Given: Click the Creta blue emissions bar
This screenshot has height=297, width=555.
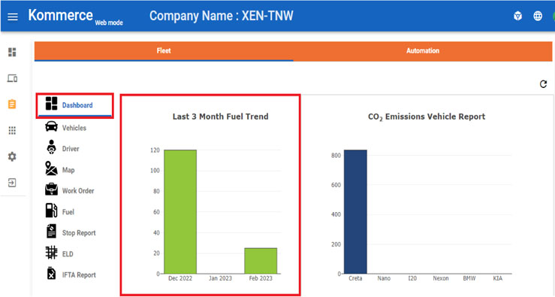Looking at the screenshot, I should click(x=355, y=211).
